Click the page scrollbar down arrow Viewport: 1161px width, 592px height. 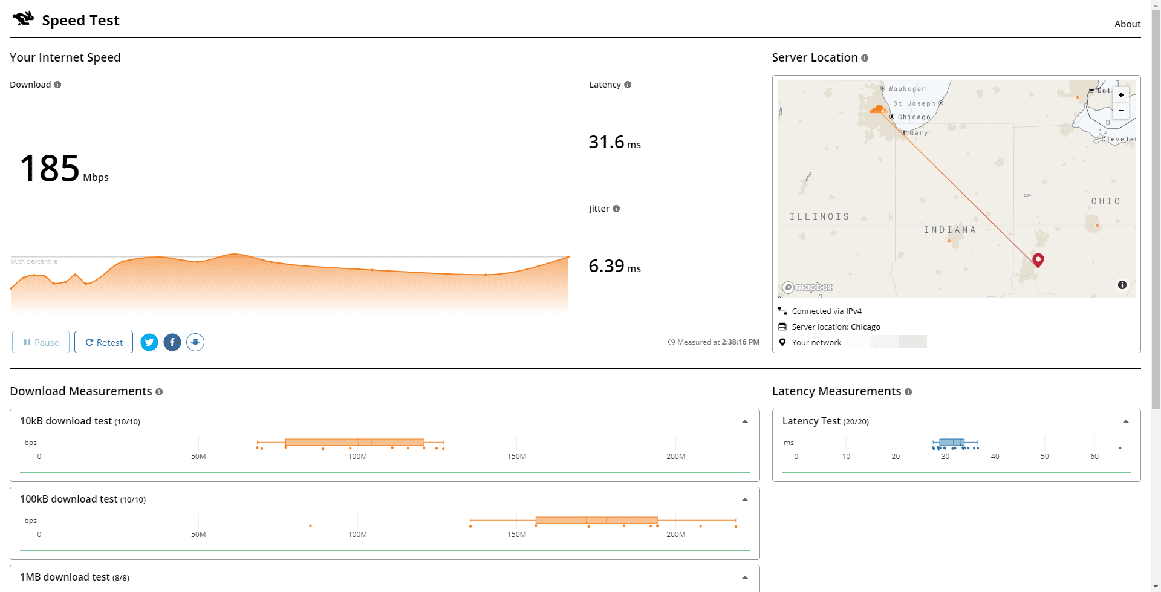(1156, 586)
